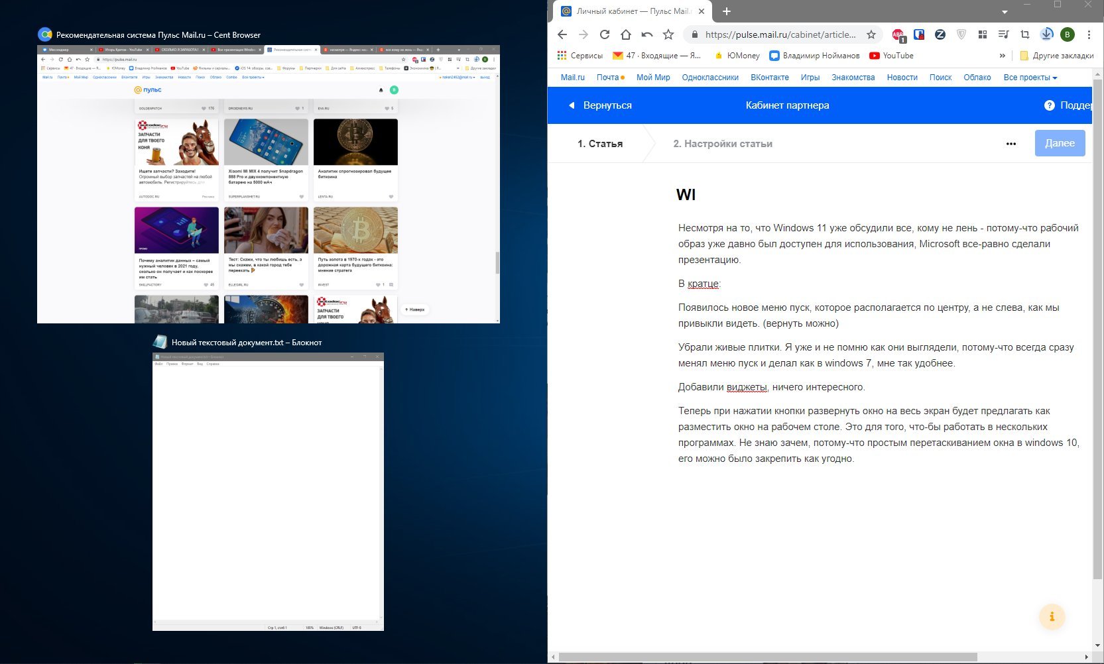
Task: Open Новости in the portal menu
Action: coord(902,78)
